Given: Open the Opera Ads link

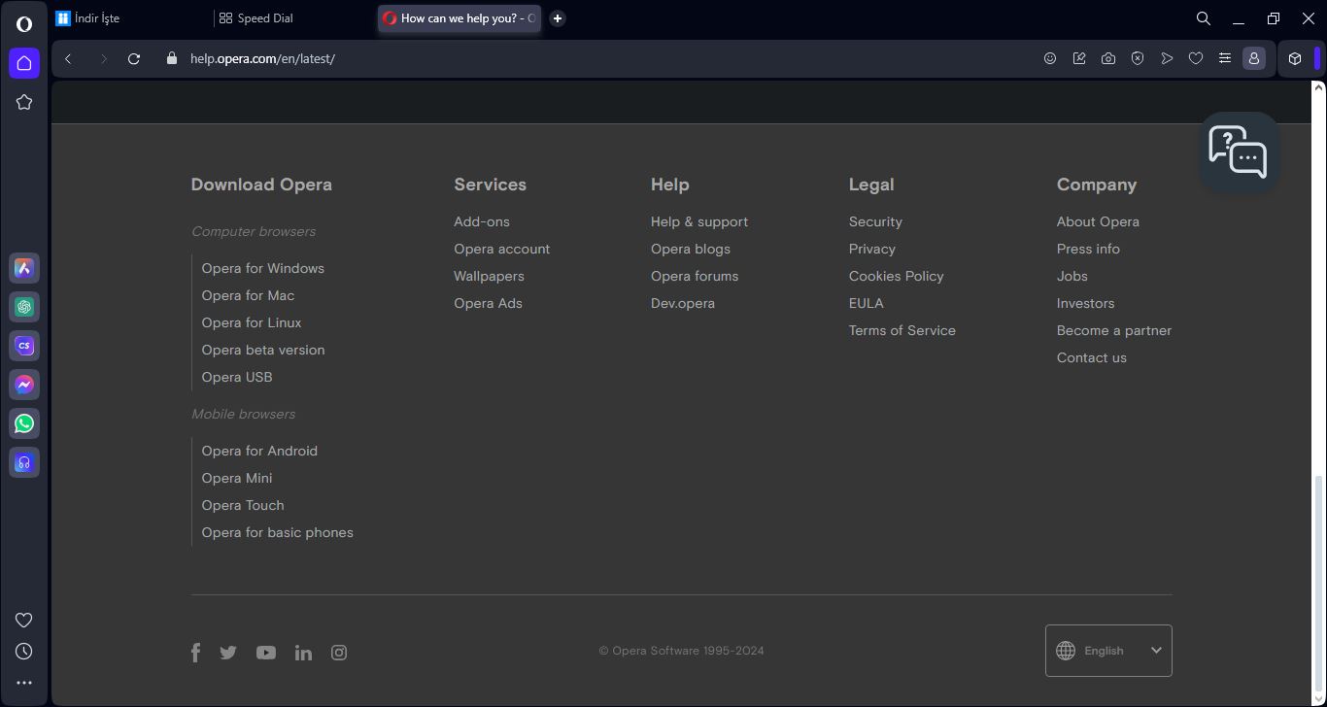Looking at the screenshot, I should [x=488, y=303].
